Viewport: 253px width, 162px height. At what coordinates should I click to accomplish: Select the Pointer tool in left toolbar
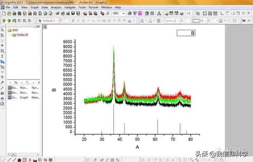(2, 30)
